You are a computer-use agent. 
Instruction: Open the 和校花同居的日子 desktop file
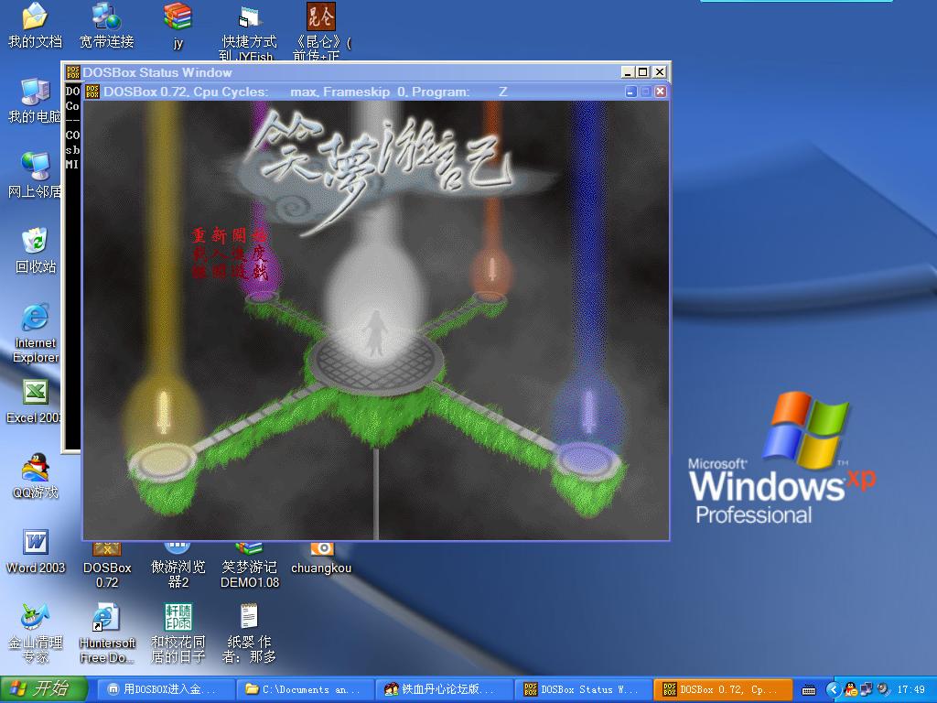[178, 618]
